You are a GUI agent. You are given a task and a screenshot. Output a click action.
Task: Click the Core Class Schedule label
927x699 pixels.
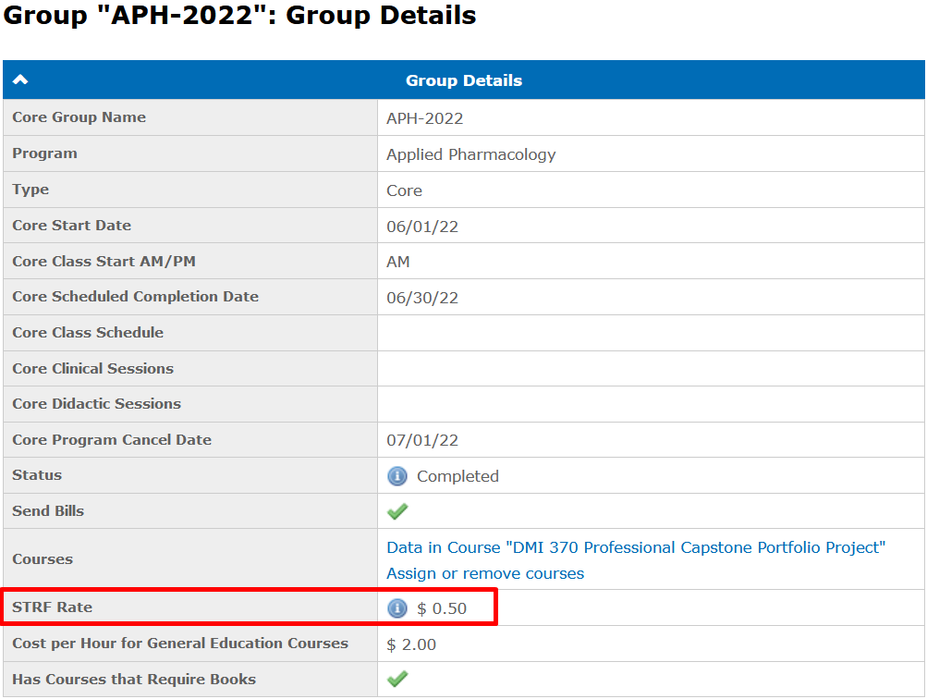(x=88, y=332)
